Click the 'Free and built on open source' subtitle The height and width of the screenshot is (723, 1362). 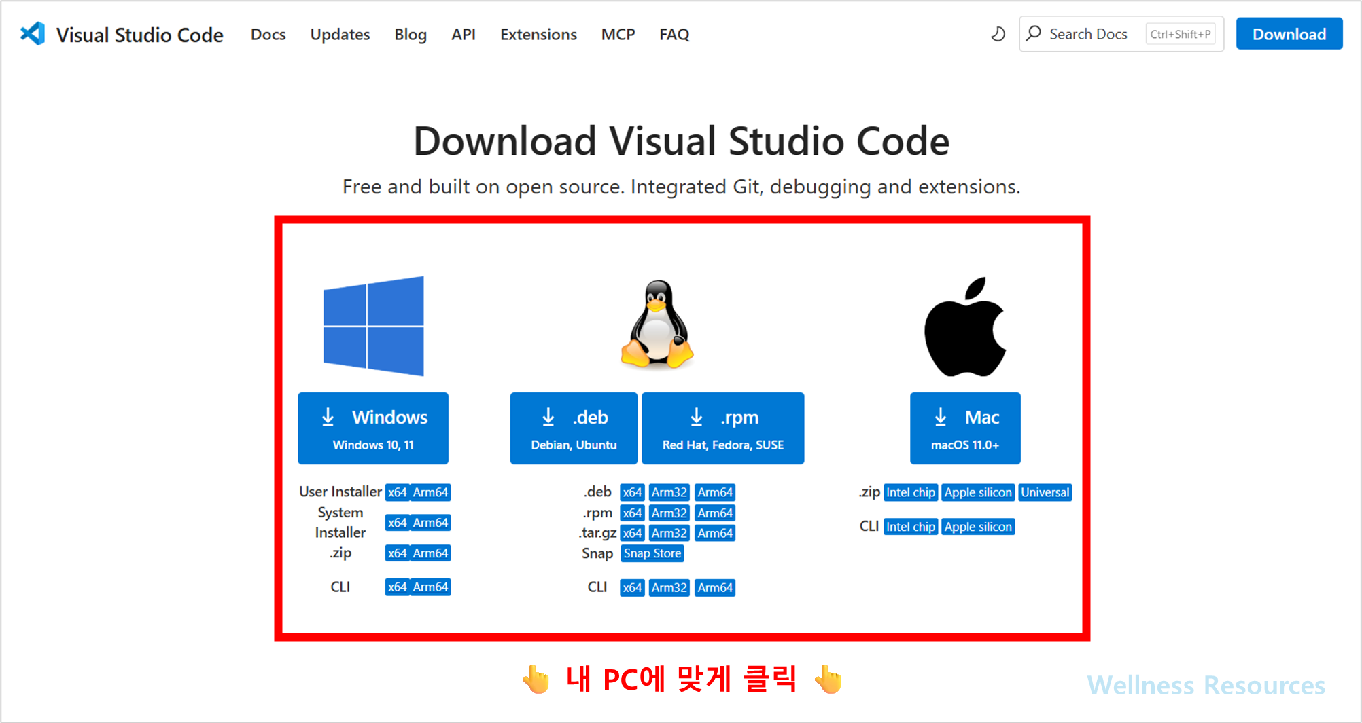tap(681, 187)
